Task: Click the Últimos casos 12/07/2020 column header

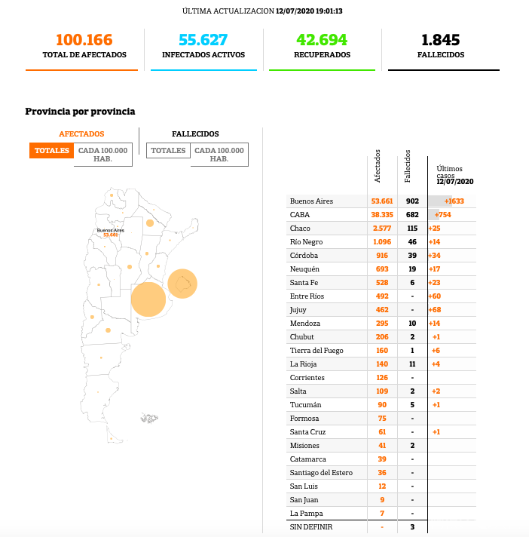Action: coord(454,175)
